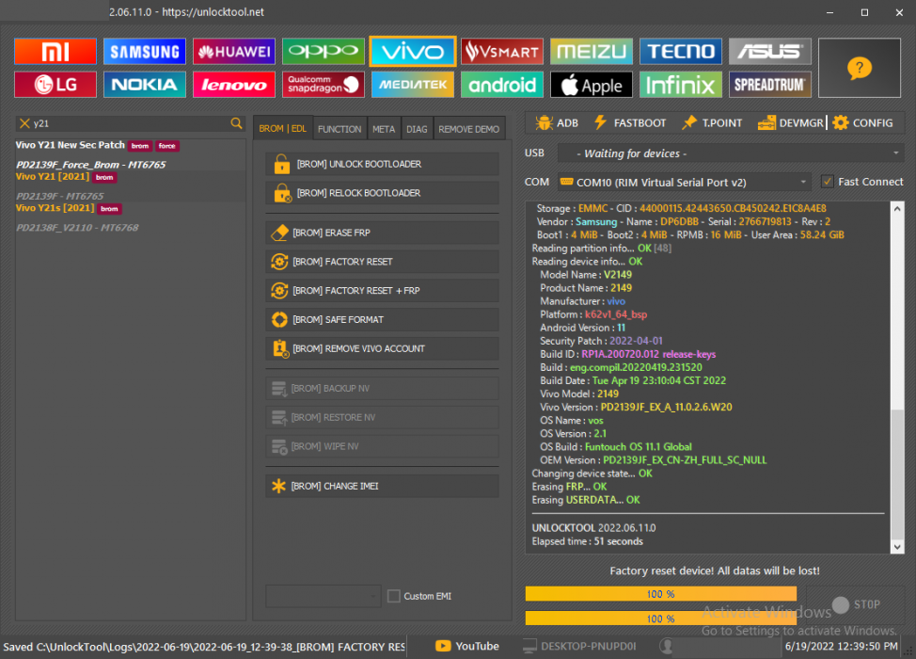Select the Xiaomi MI brand tile
This screenshot has height=659, width=916.
pos(55,52)
